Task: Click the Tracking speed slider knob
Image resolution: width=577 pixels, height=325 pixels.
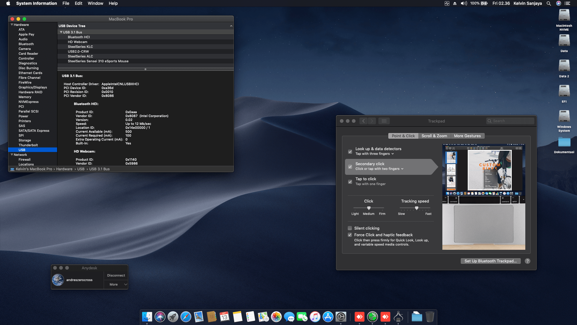Action: coord(417,208)
